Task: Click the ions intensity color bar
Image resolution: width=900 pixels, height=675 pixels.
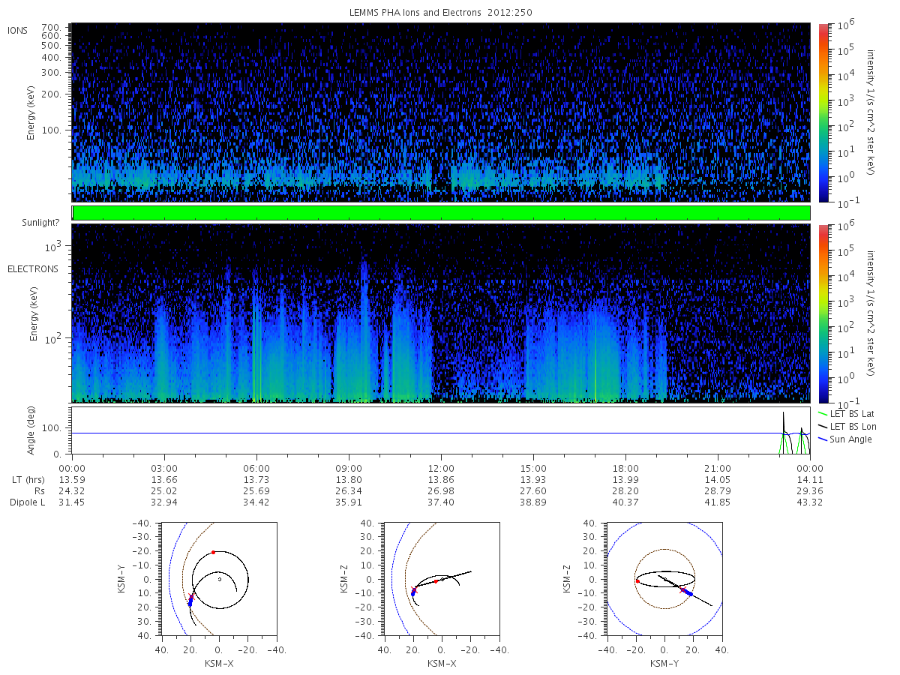Action: [823, 112]
